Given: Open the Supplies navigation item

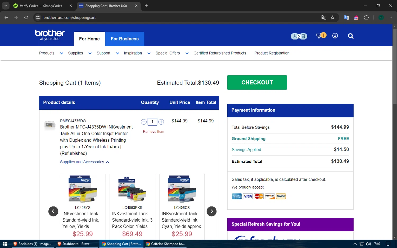Looking at the screenshot, I should coord(75,53).
